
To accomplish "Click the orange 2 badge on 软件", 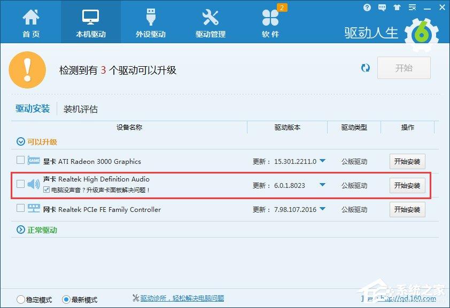I will (282, 7).
